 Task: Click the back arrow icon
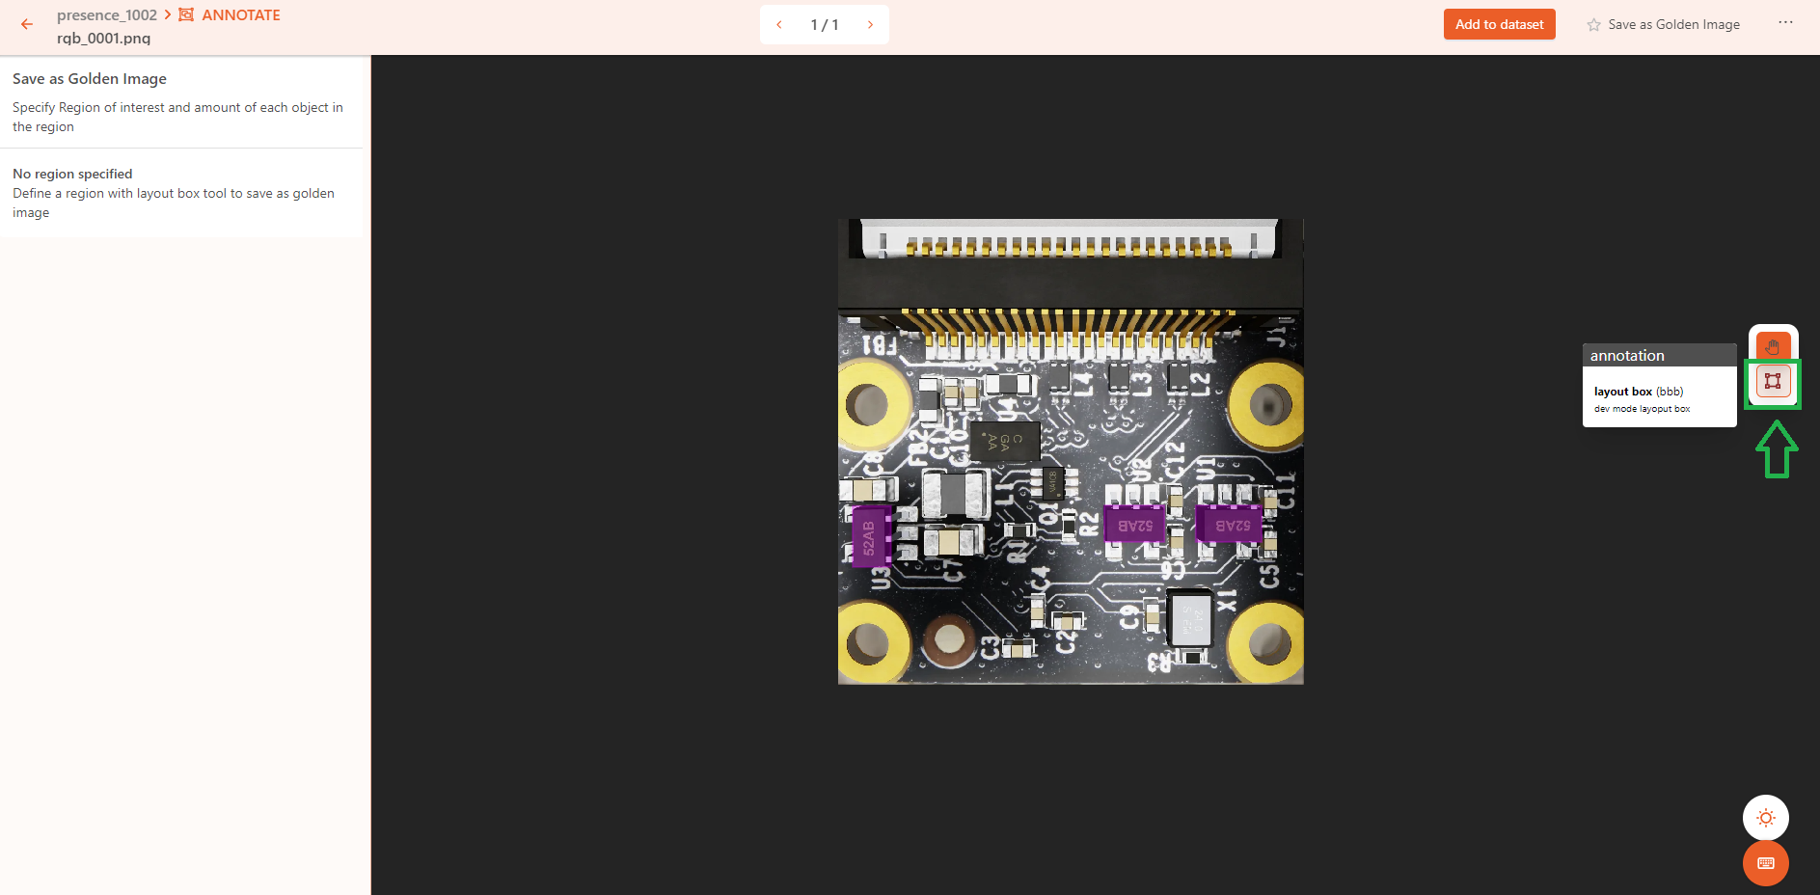27,24
